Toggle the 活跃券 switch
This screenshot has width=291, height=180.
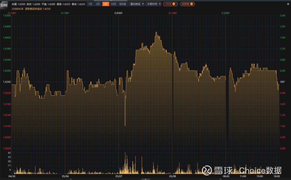click(187, 4)
